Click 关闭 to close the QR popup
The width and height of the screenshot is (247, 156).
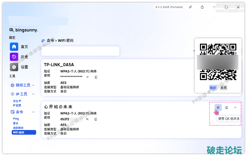click(223, 88)
